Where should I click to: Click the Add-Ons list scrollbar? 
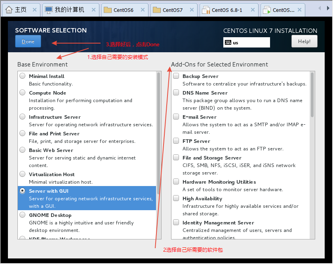[312, 95]
